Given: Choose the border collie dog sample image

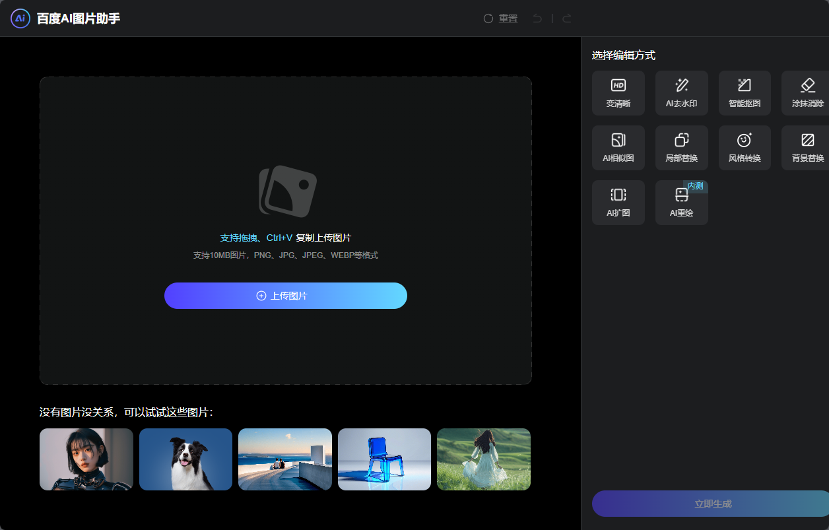Looking at the screenshot, I should tap(185, 459).
